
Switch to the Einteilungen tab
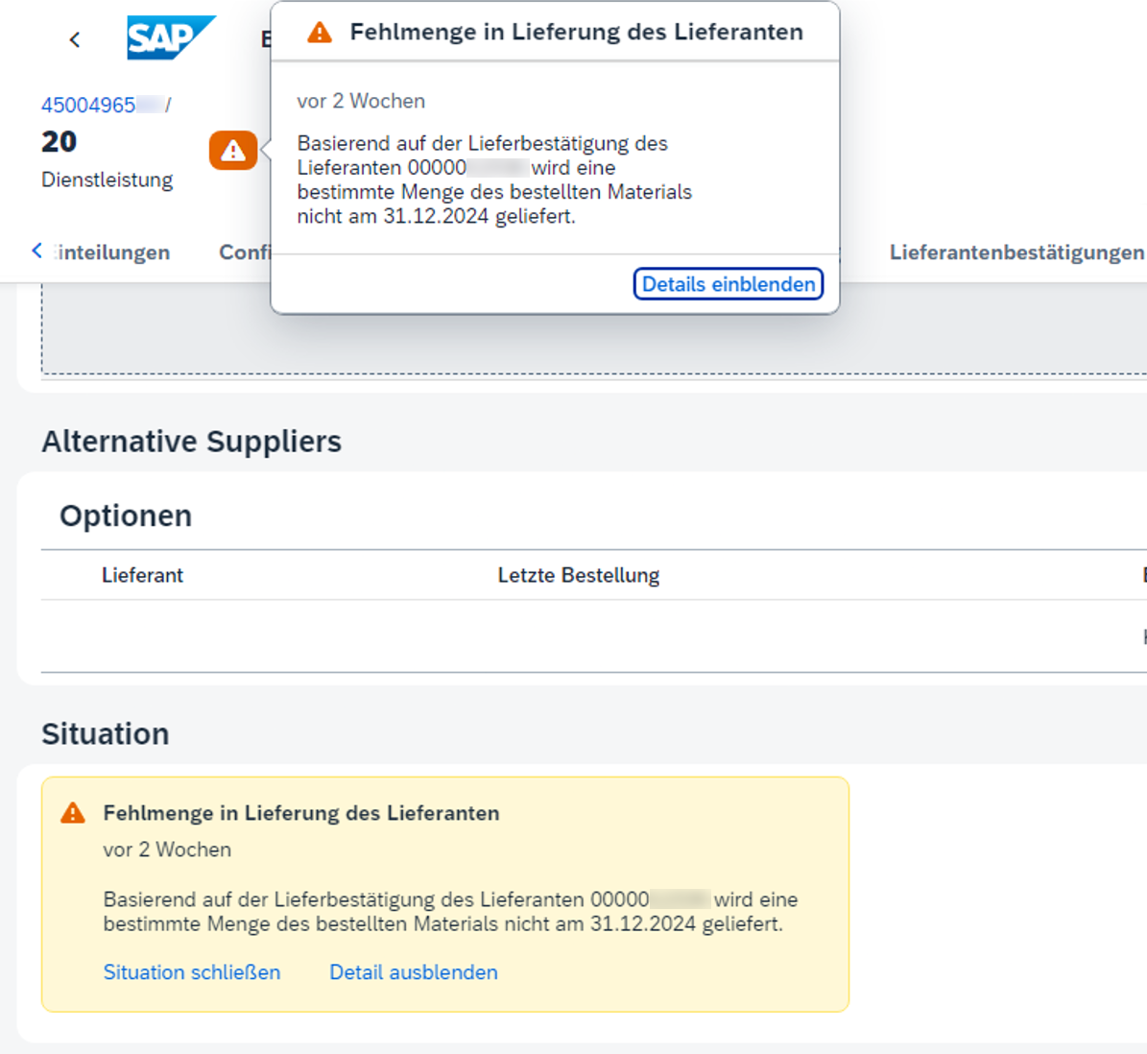coord(112,252)
